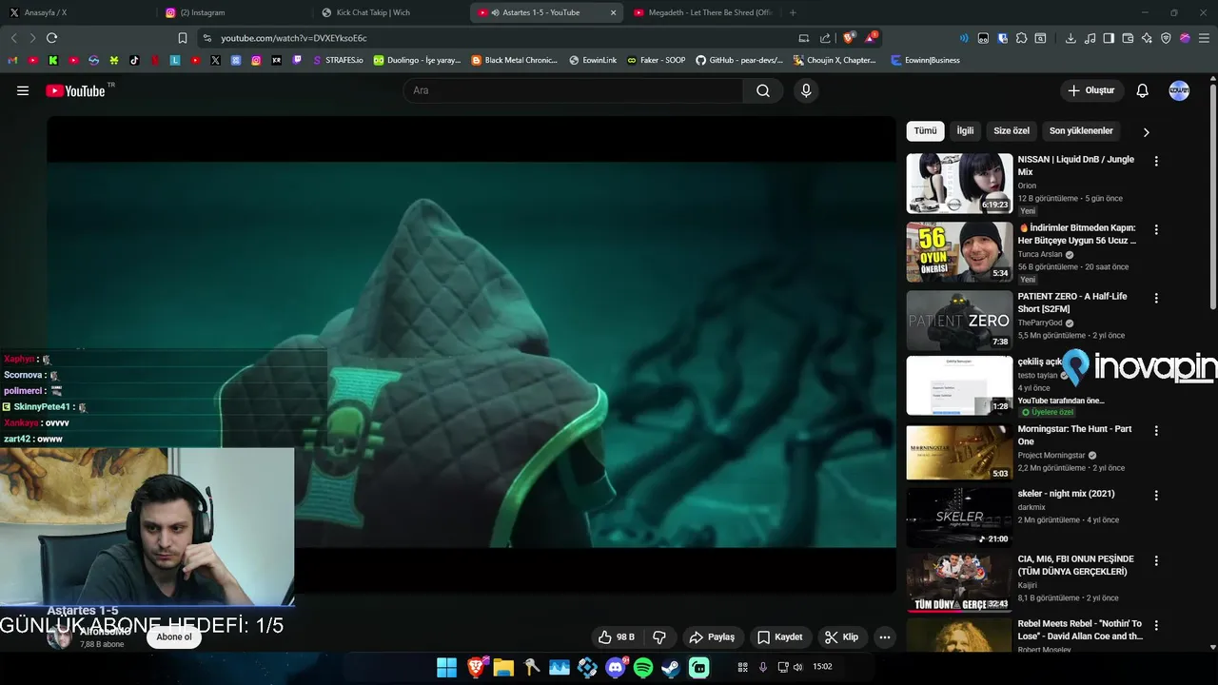Viewport: 1218px width, 685px height.
Task: Open Faker - SOOP bookmark
Action: [x=656, y=60]
